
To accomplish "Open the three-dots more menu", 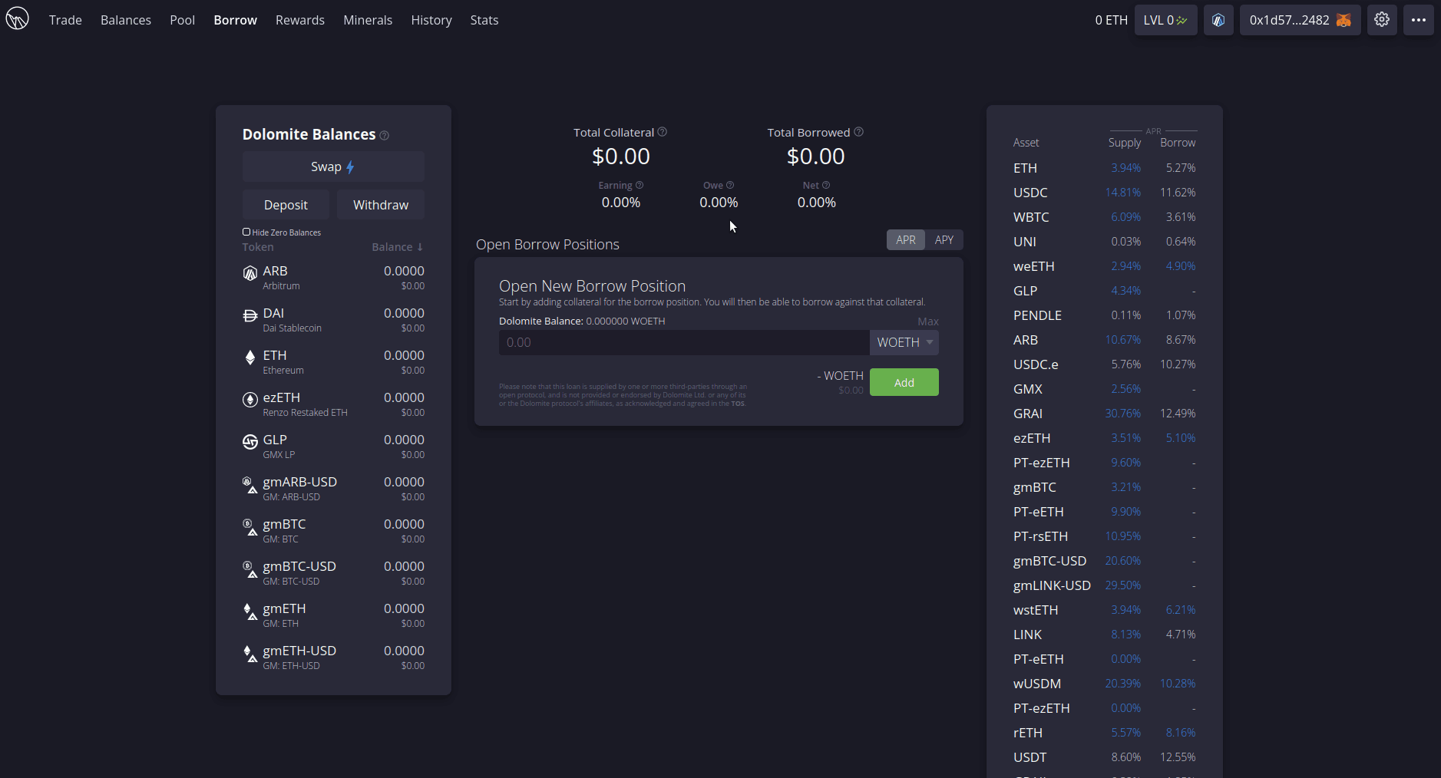I will coord(1419,20).
